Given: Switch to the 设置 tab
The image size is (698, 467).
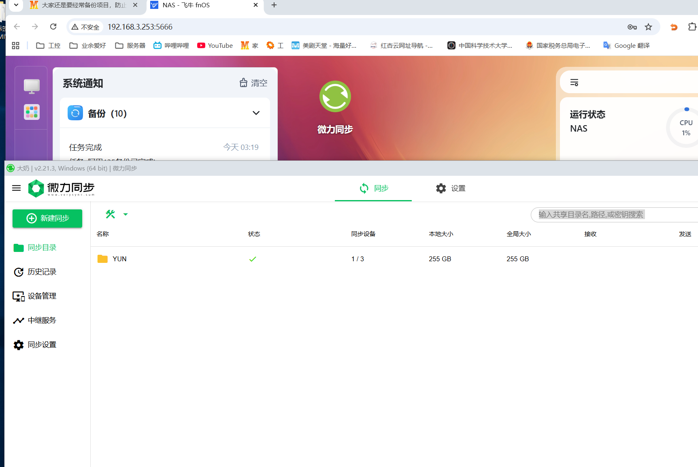Looking at the screenshot, I should [451, 188].
